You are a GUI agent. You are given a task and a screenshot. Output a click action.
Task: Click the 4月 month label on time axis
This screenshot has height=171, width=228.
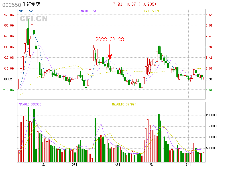click(117, 165)
